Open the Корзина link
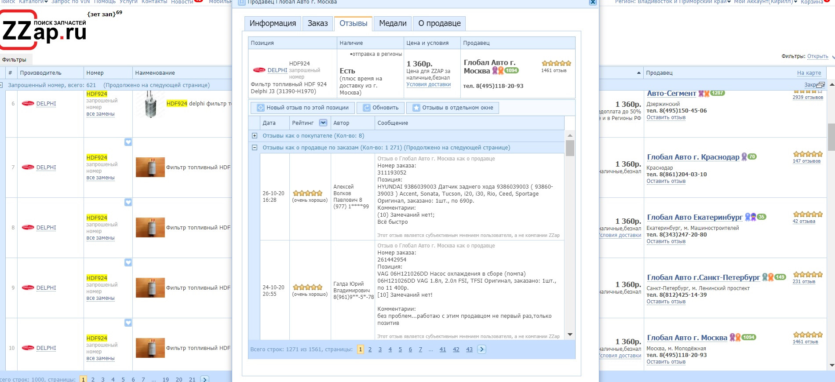This screenshot has height=382, width=835. coord(812,2)
